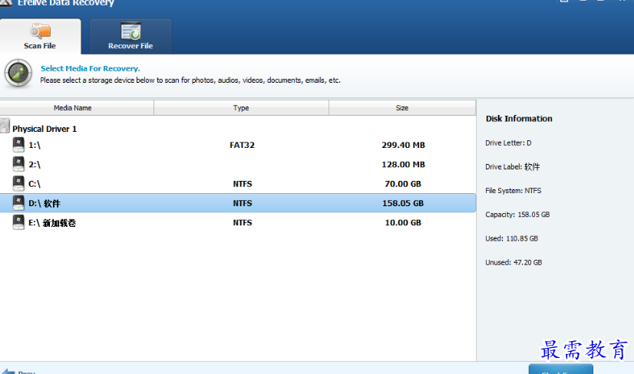Click the drive icon for C:\
Screen dimensions: 634x374
pos(18,183)
